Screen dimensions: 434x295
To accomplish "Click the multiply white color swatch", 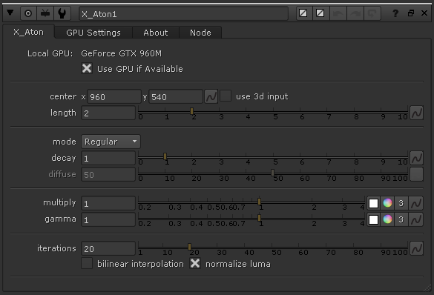I will tap(373, 203).
